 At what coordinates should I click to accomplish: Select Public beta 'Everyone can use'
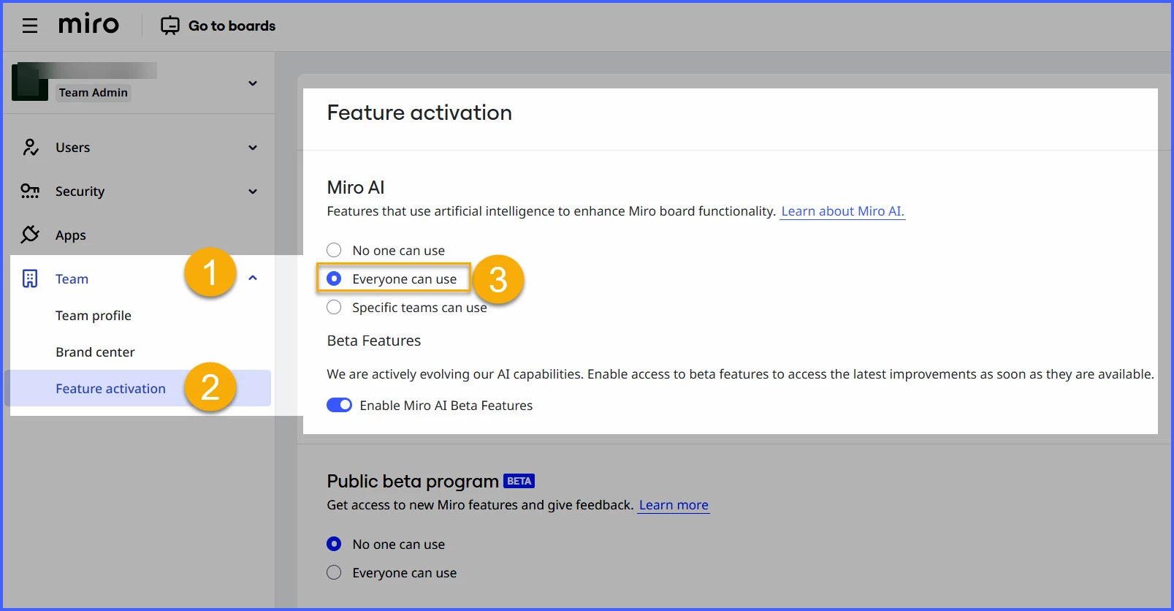point(334,572)
